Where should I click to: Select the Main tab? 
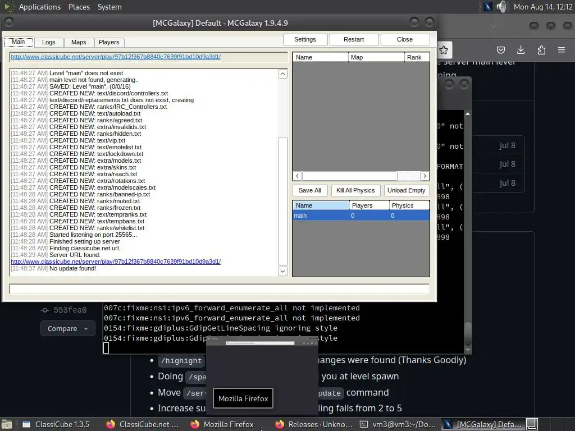click(19, 42)
